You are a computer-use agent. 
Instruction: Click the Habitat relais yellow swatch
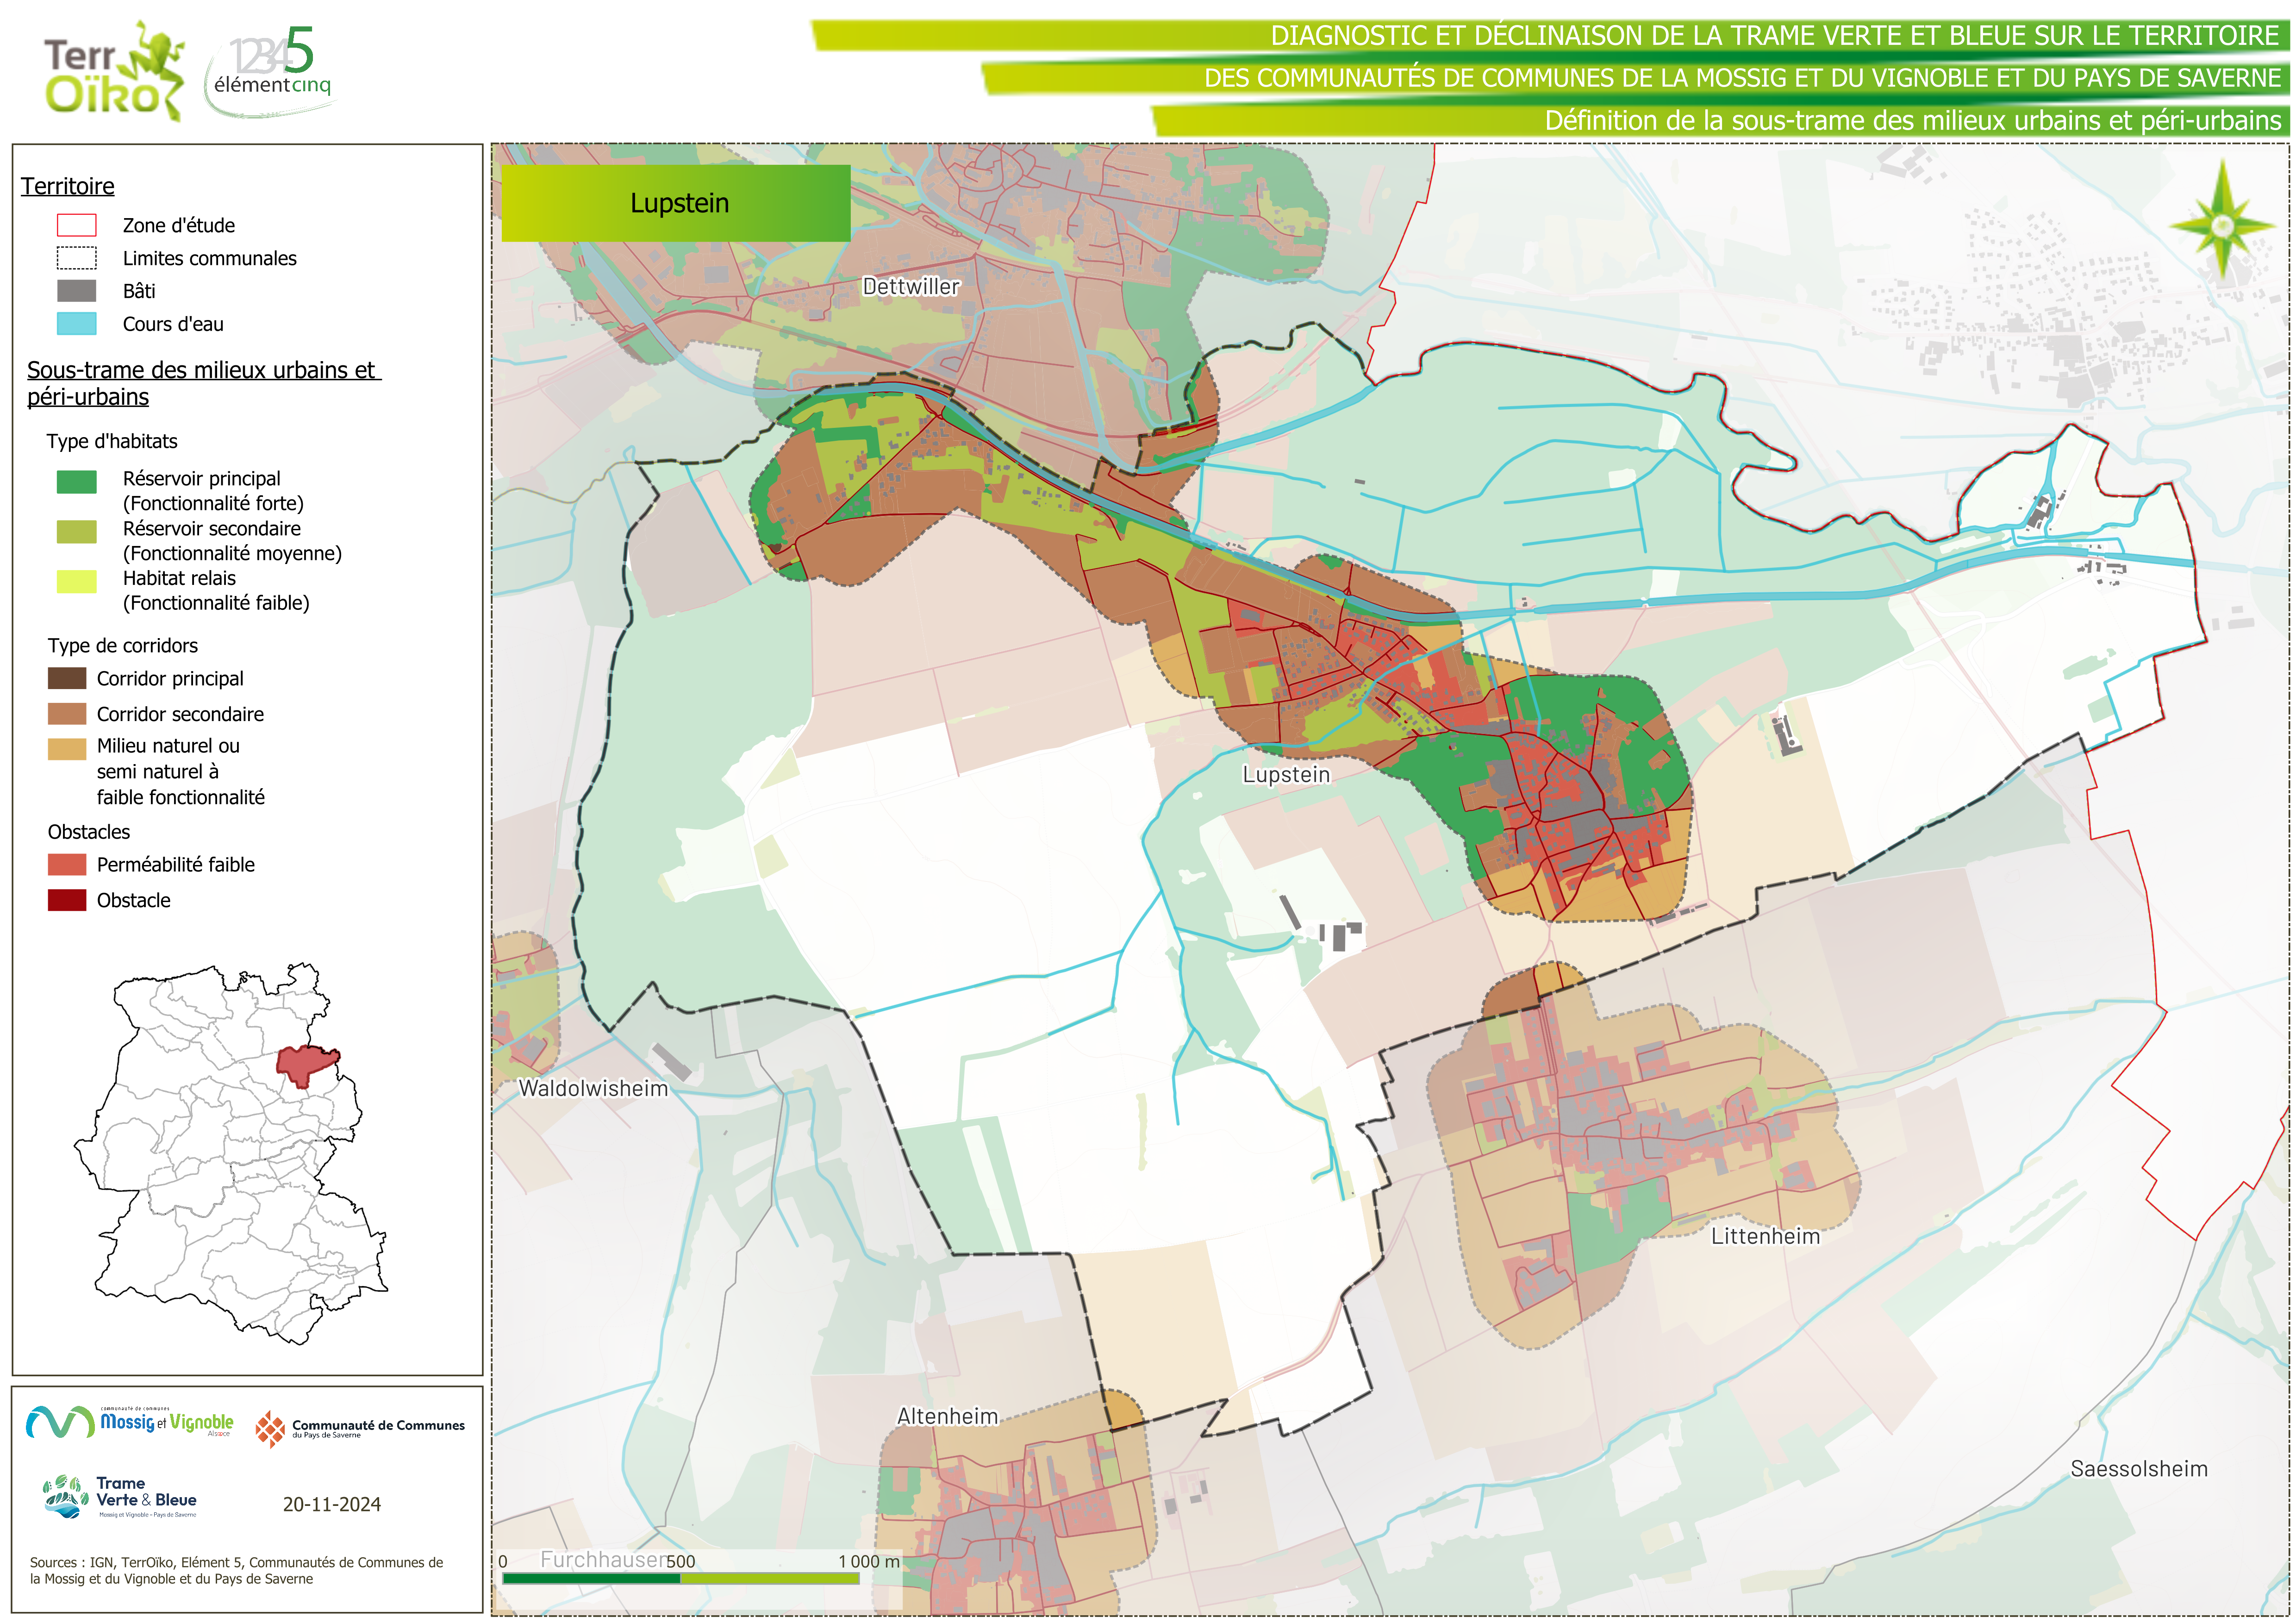pos(77,581)
